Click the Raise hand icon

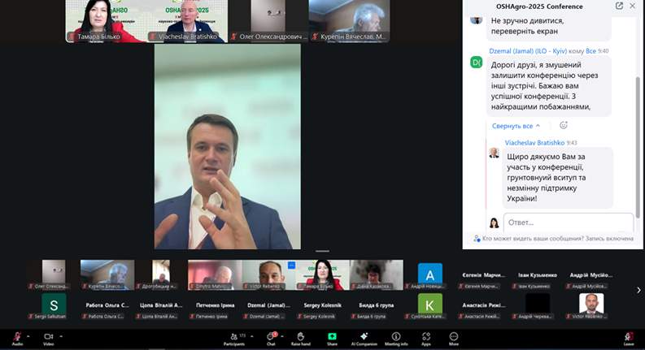pyautogui.click(x=301, y=336)
